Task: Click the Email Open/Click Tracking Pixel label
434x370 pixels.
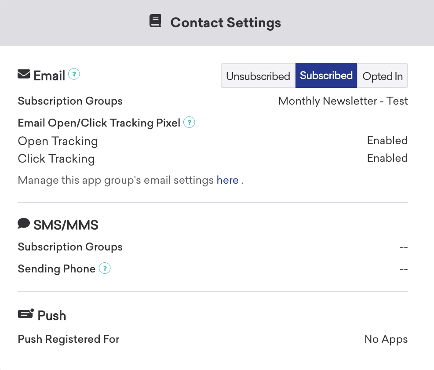Action: coord(99,123)
